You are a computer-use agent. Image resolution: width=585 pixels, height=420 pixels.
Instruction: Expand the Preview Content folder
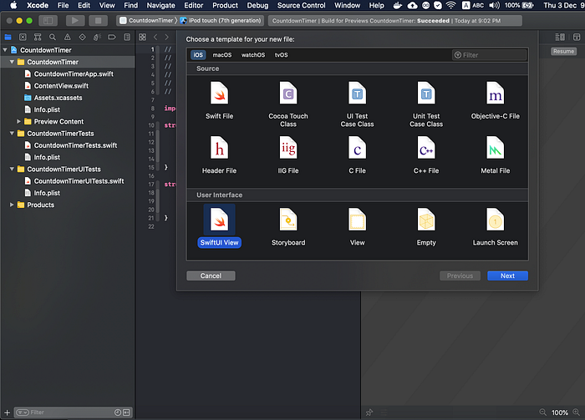[x=18, y=121]
